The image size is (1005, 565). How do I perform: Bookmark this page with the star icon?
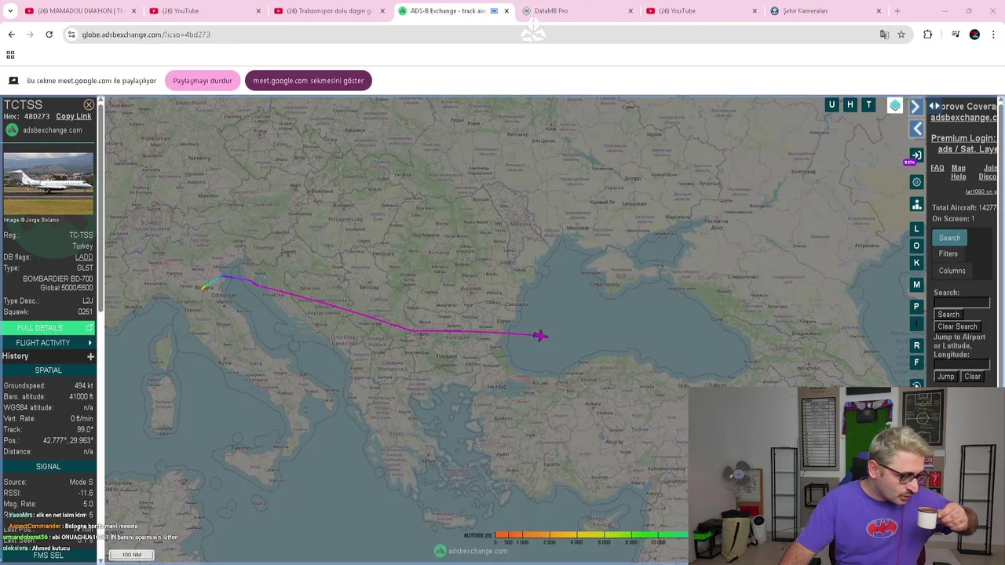pos(901,35)
